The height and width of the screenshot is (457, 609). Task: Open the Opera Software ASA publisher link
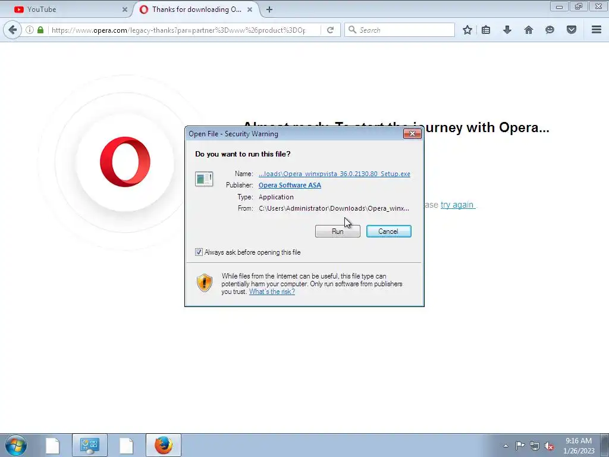(290, 185)
